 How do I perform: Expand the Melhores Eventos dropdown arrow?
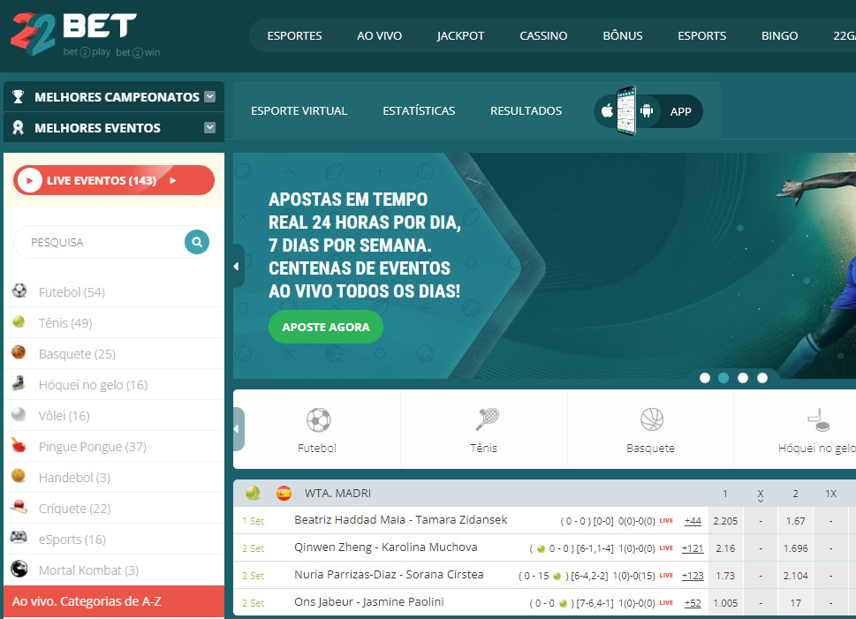coord(209,128)
